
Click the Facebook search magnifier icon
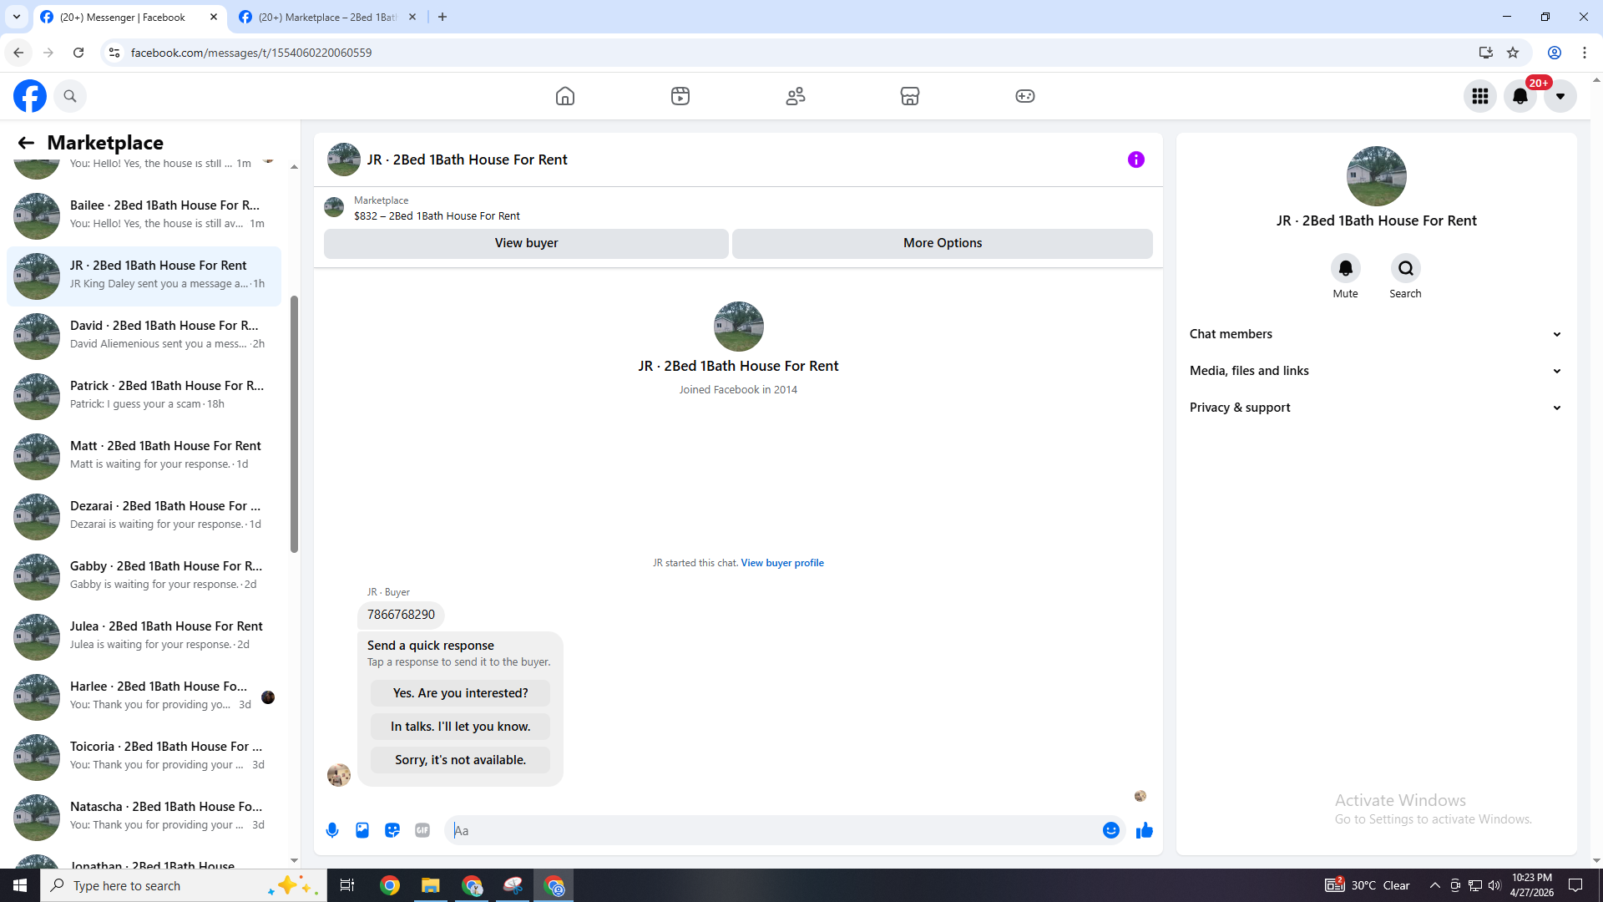click(x=70, y=96)
